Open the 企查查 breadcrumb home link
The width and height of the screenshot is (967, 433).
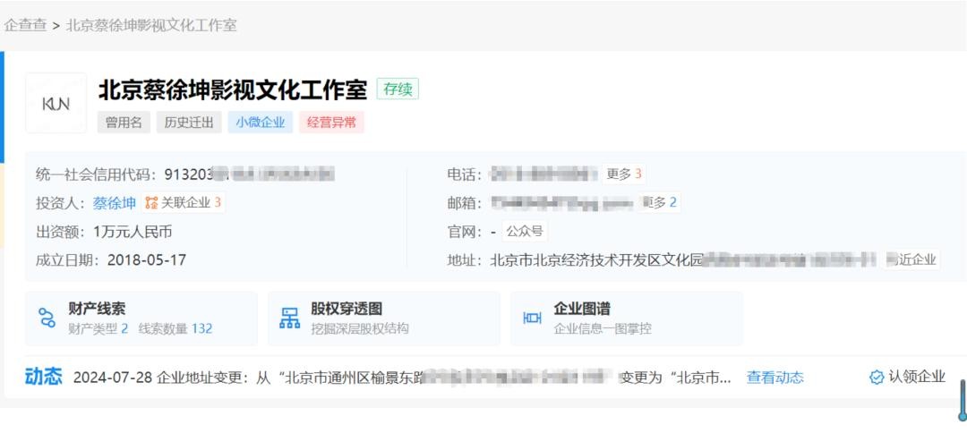25,25
